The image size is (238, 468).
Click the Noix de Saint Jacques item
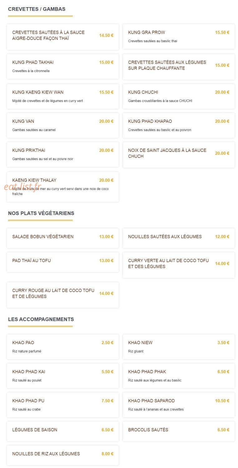178,155
